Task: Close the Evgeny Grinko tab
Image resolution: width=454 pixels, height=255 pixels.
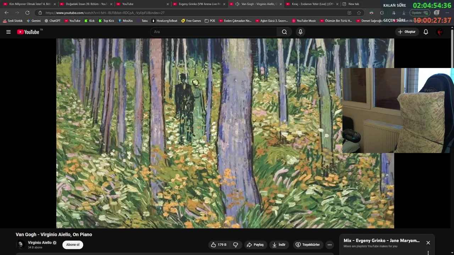Action: [x=224, y=4]
